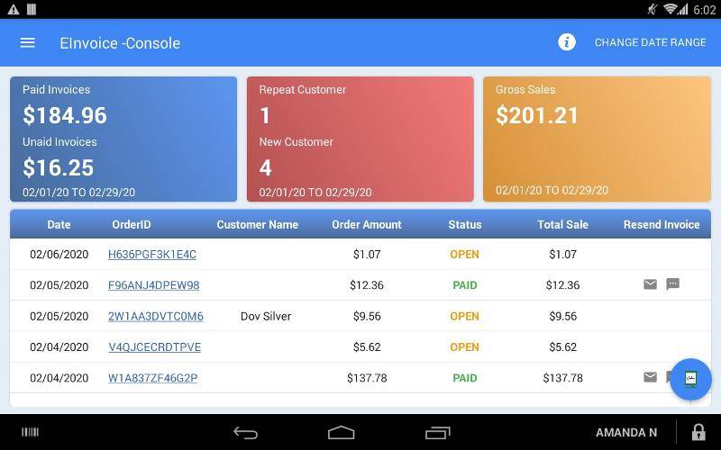Open order 2W1AA3DVTC0M6 link
Screen dimensions: 721x450
pos(155,317)
